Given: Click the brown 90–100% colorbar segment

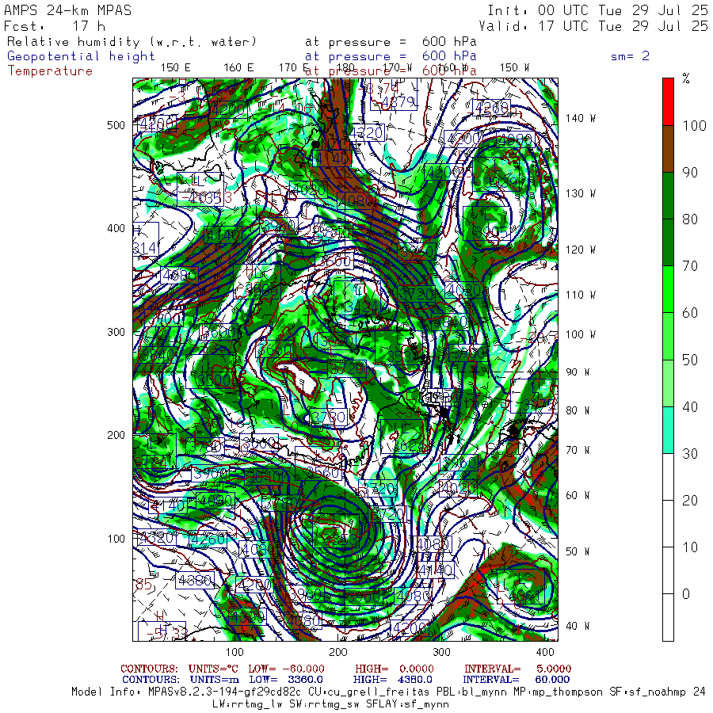Looking at the screenshot, I should pyautogui.click(x=668, y=149).
